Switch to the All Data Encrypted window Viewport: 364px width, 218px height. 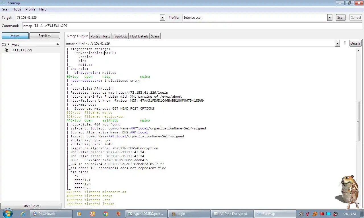coord(232,214)
